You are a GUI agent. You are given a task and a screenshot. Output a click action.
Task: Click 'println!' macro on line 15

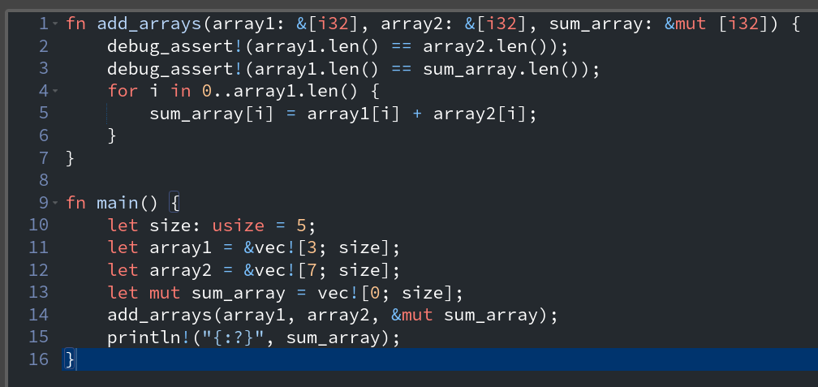click(149, 338)
